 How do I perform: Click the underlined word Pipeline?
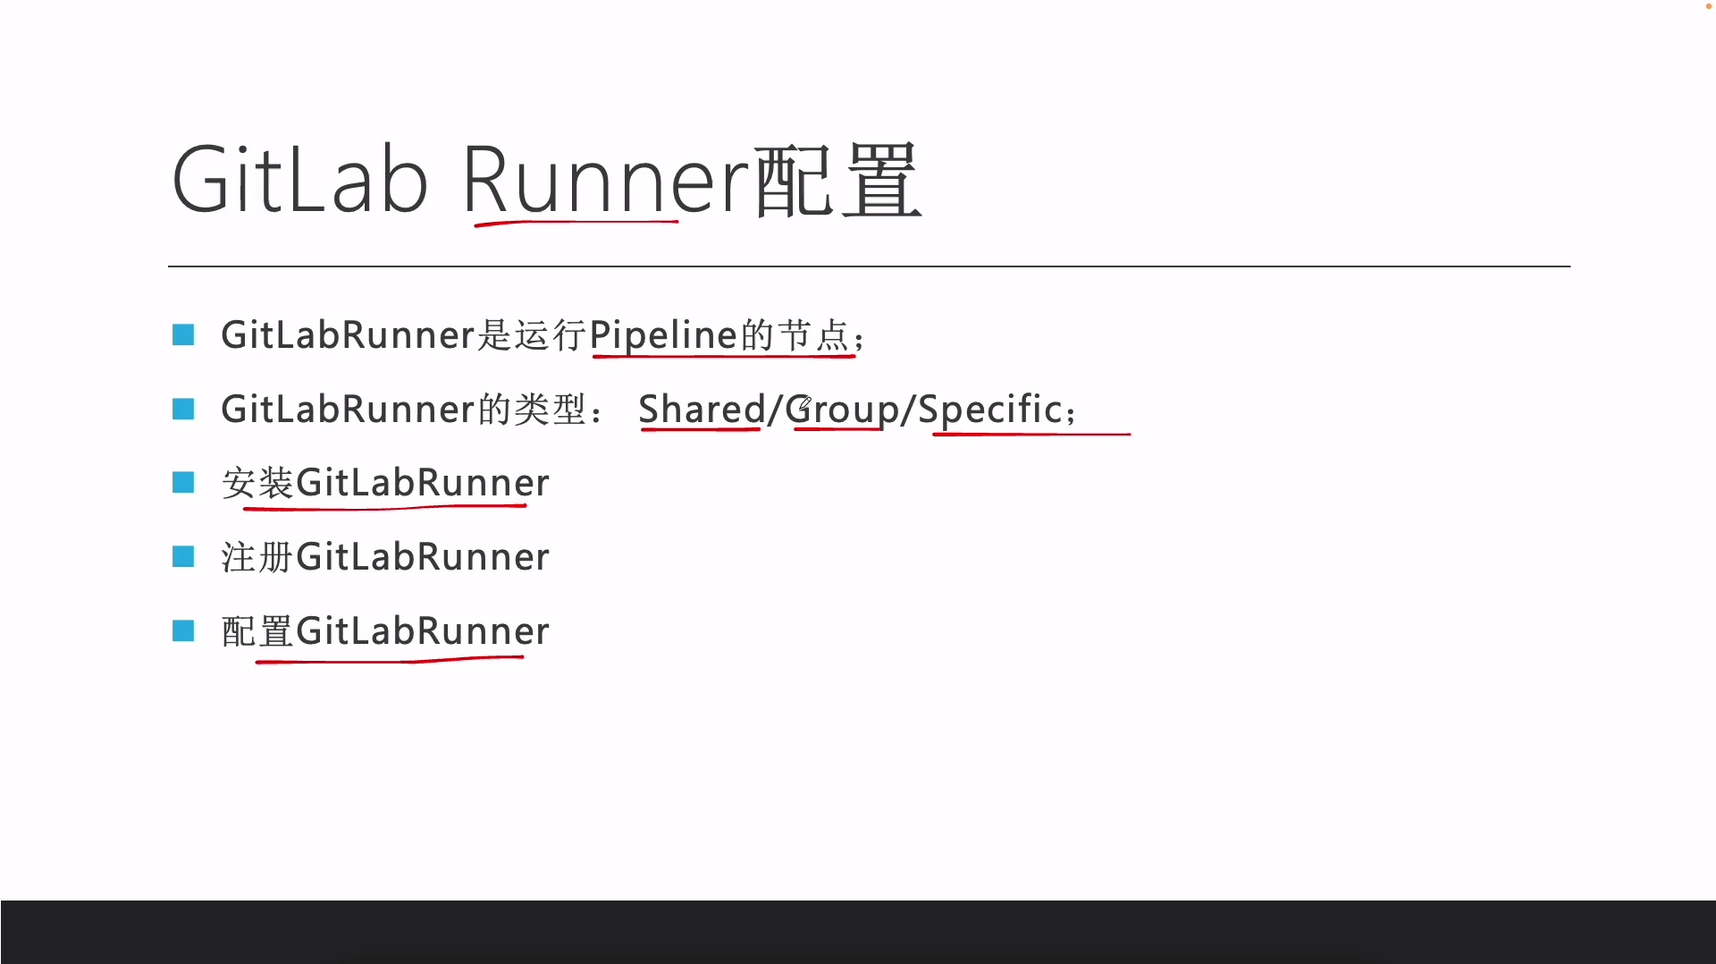663,335
